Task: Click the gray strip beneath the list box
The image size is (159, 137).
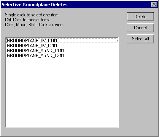Action: point(62,132)
